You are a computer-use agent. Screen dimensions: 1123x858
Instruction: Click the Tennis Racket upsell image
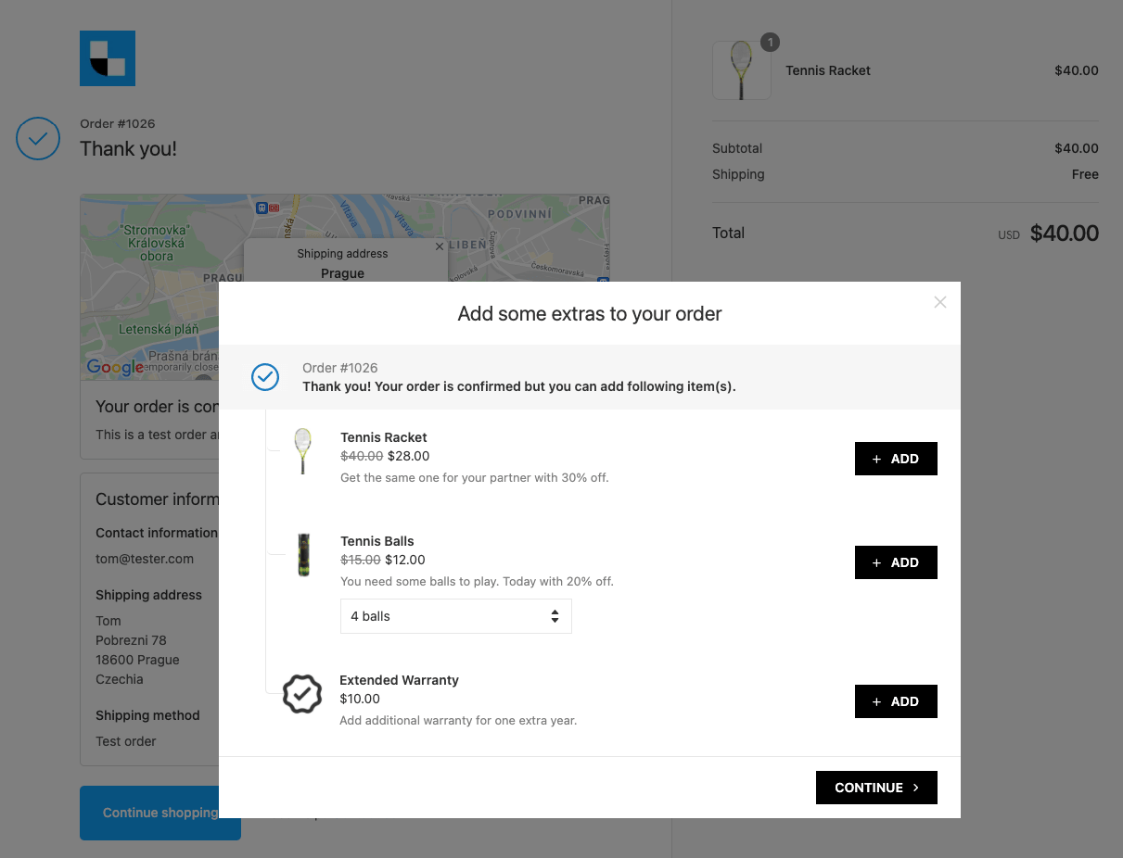point(302,451)
